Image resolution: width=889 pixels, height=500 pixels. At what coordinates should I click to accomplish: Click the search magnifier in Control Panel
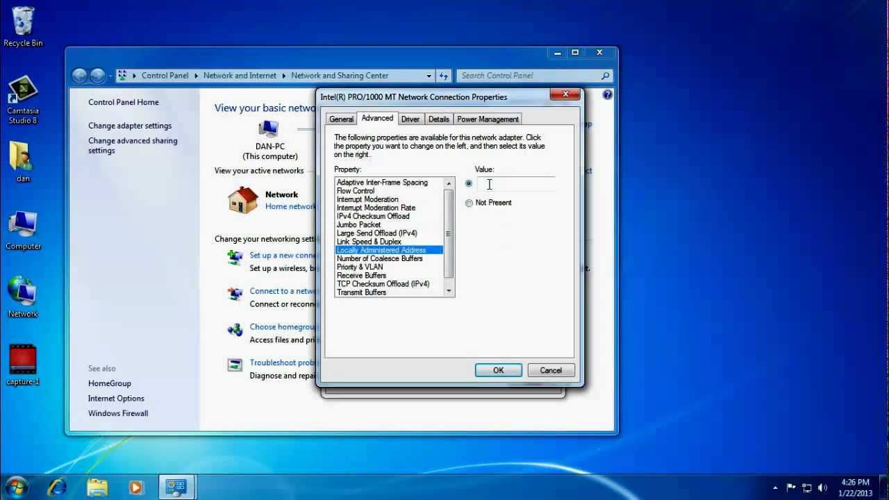[605, 76]
